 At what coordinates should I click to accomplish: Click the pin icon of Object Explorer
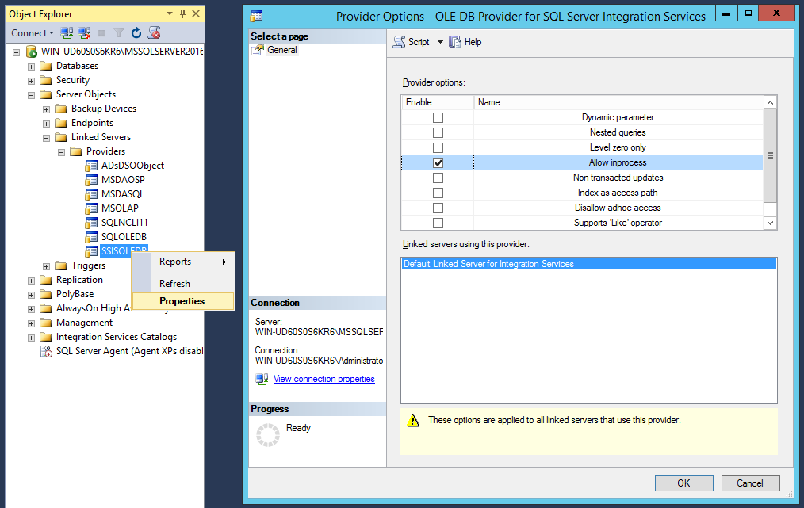point(182,13)
